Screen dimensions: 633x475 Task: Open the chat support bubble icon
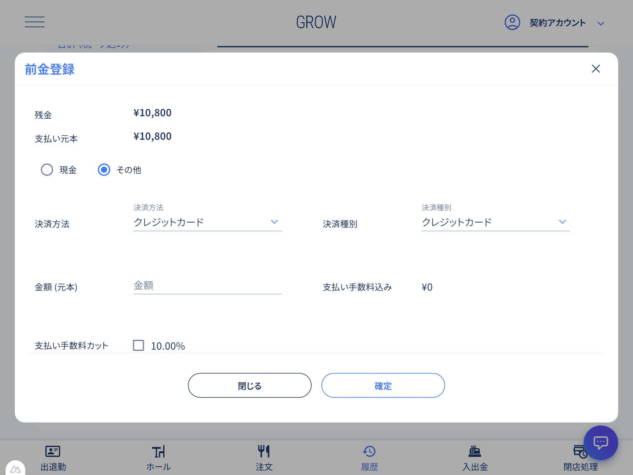tap(601, 442)
